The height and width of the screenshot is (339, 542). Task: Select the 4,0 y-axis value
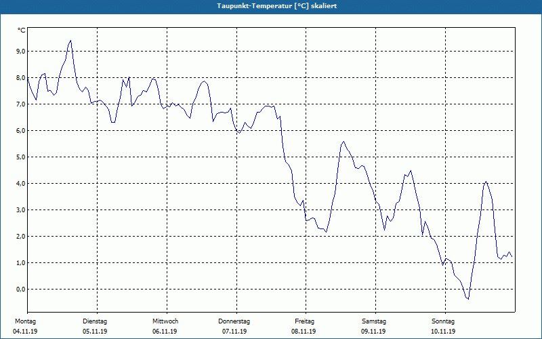21,183
